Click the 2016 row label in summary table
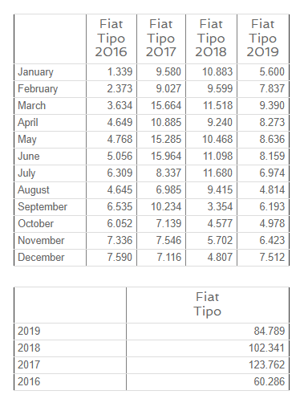This screenshot has width=304, height=407. [x=29, y=381]
